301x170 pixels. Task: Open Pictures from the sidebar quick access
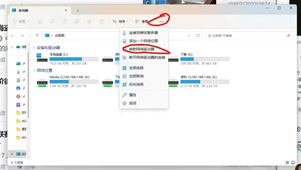pos(18,88)
